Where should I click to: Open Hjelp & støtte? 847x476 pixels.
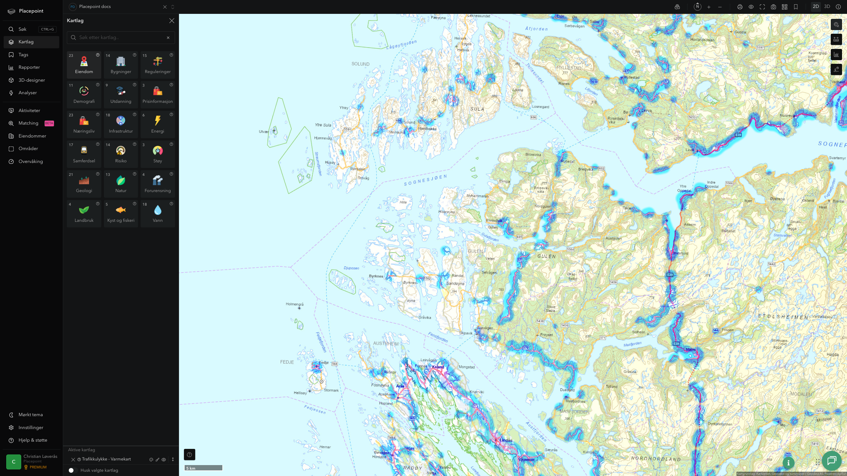tap(31, 440)
